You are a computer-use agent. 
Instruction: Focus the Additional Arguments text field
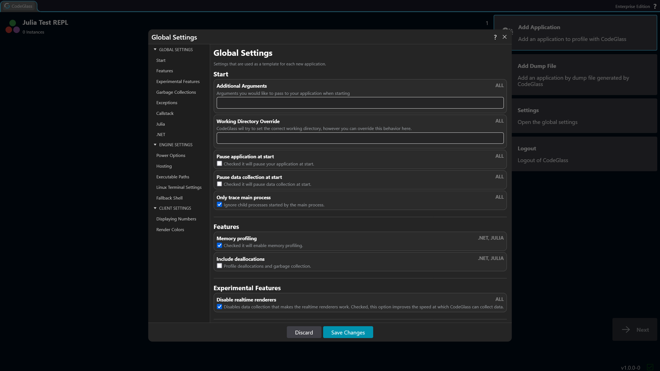(x=360, y=103)
